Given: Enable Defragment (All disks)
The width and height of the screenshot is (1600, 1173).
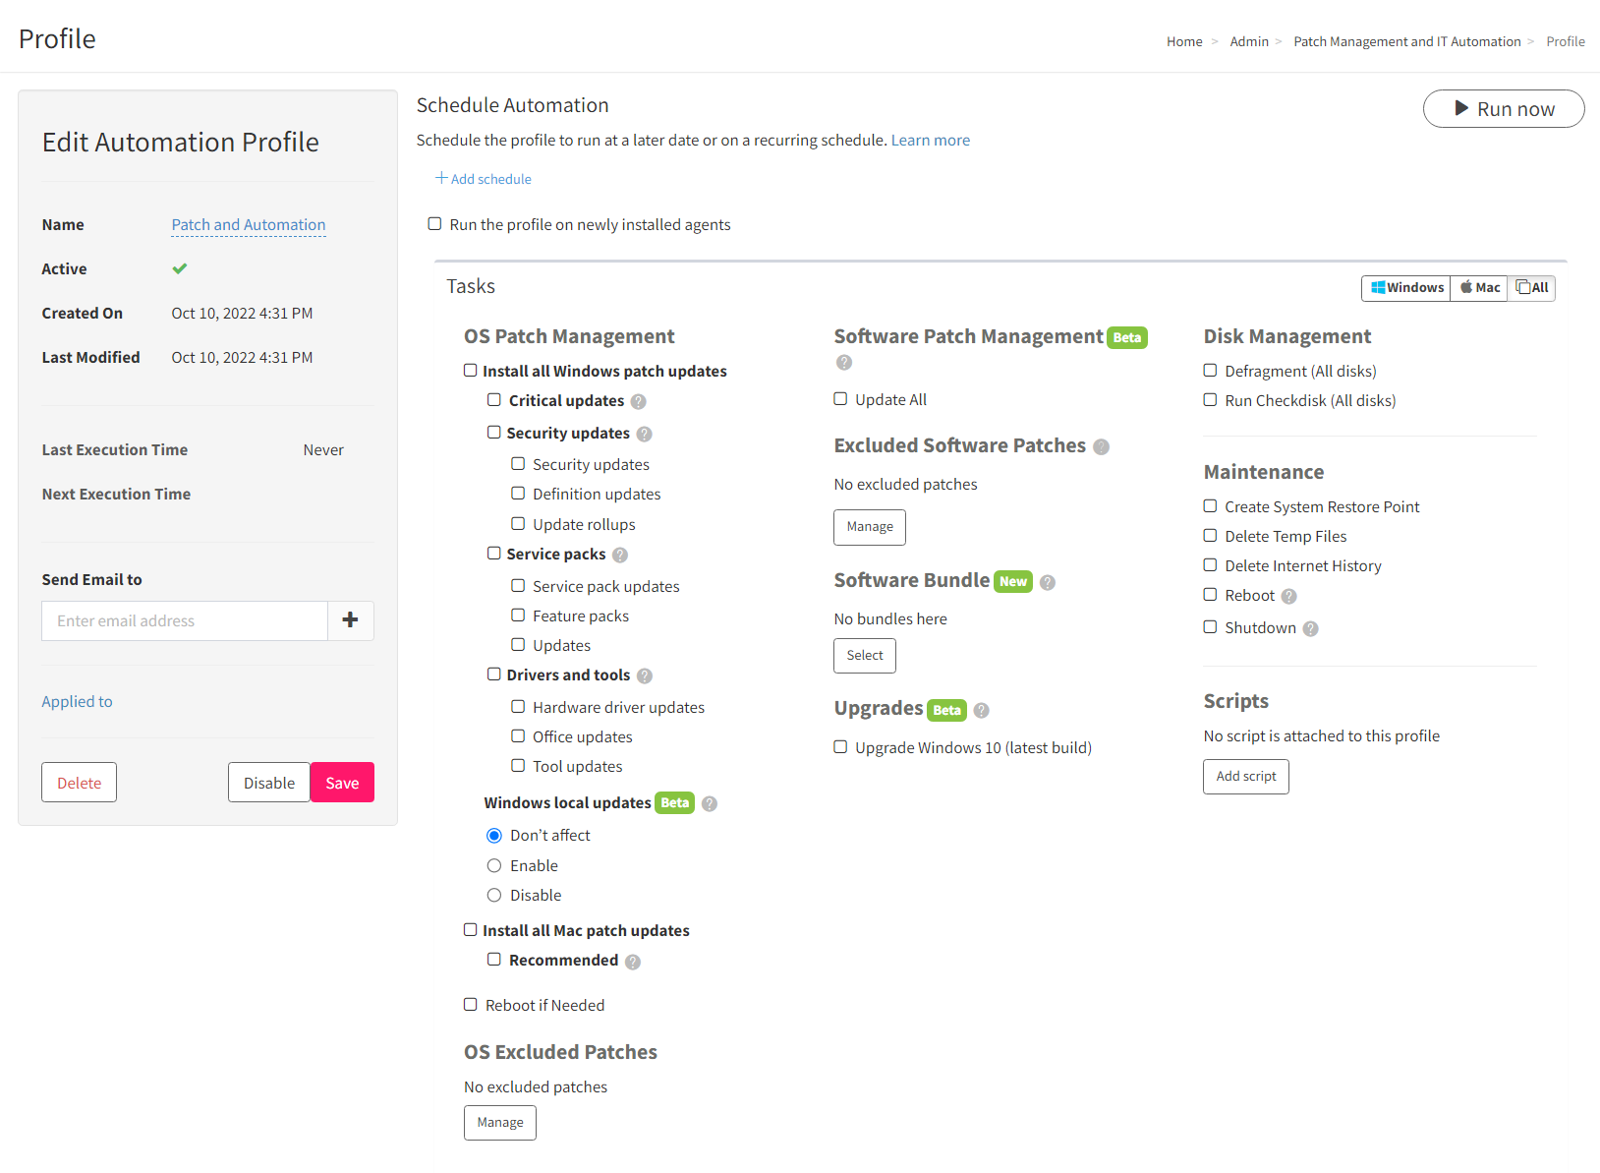Looking at the screenshot, I should pyautogui.click(x=1210, y=371).
